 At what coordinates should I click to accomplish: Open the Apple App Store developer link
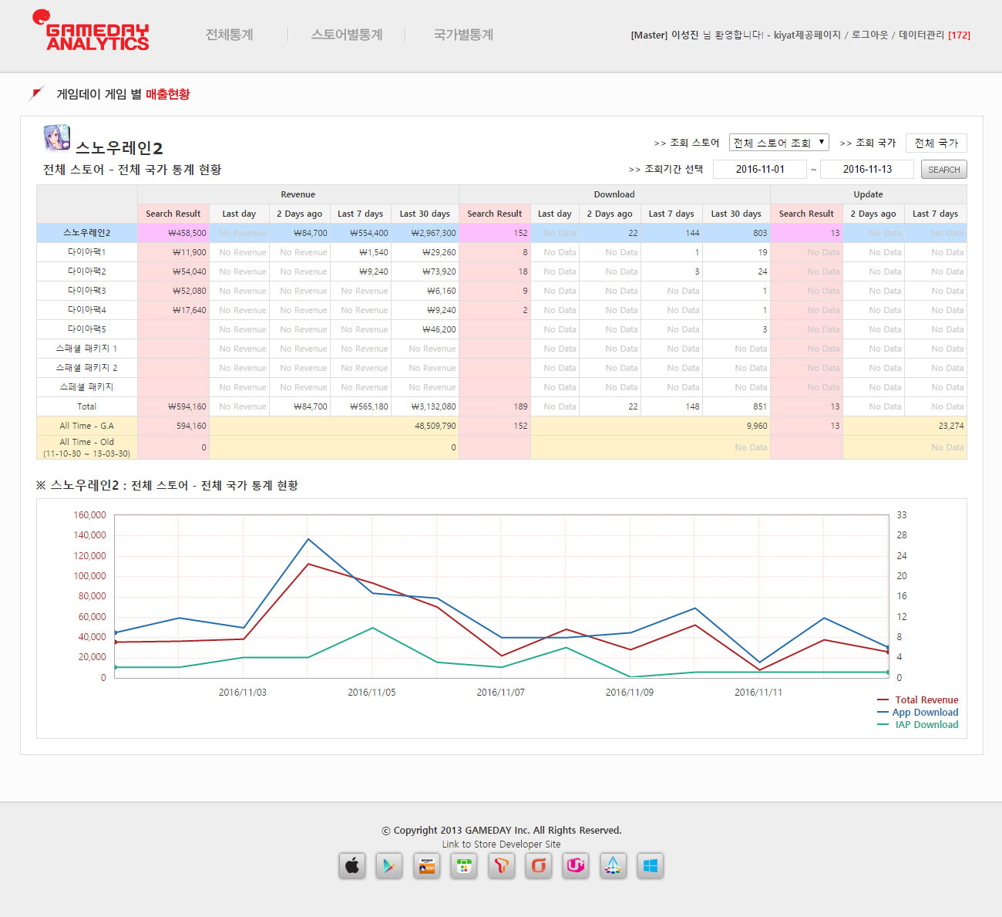(x=352, y=866)
